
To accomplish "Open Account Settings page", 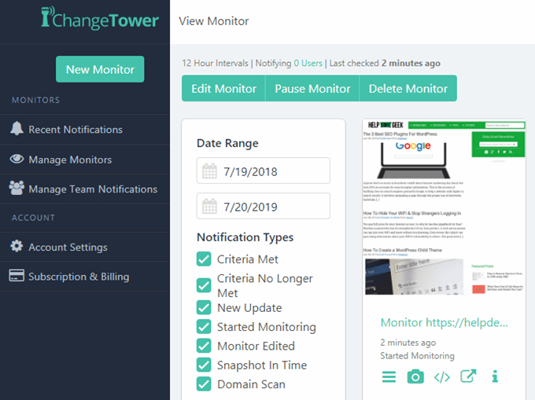I will 85,247.
